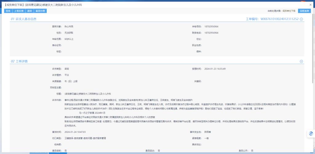
Task: Collapse the 诉求人基本信息 section chevron
Action: (301, 19)
